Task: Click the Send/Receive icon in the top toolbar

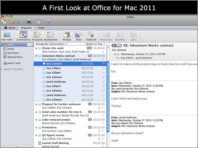Action: click(x=4, y=22)
